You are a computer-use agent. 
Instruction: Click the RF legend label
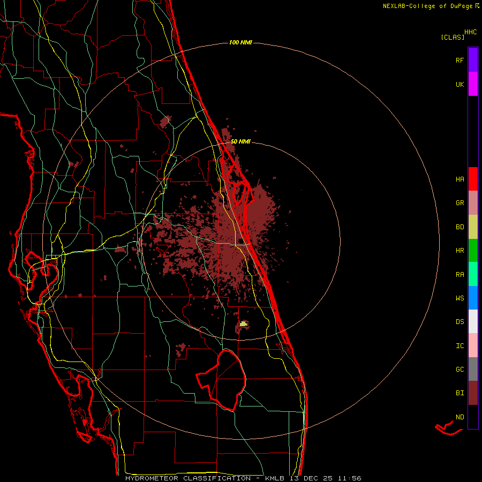(x=460, y=60)
